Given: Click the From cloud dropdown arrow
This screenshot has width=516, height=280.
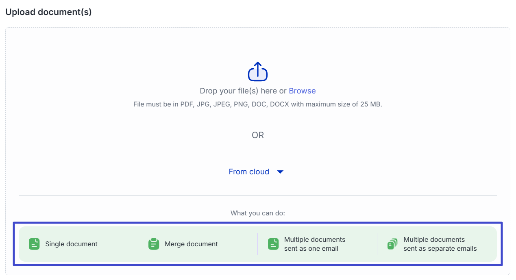Looking at the screenshot, I should tap(280, 172).
